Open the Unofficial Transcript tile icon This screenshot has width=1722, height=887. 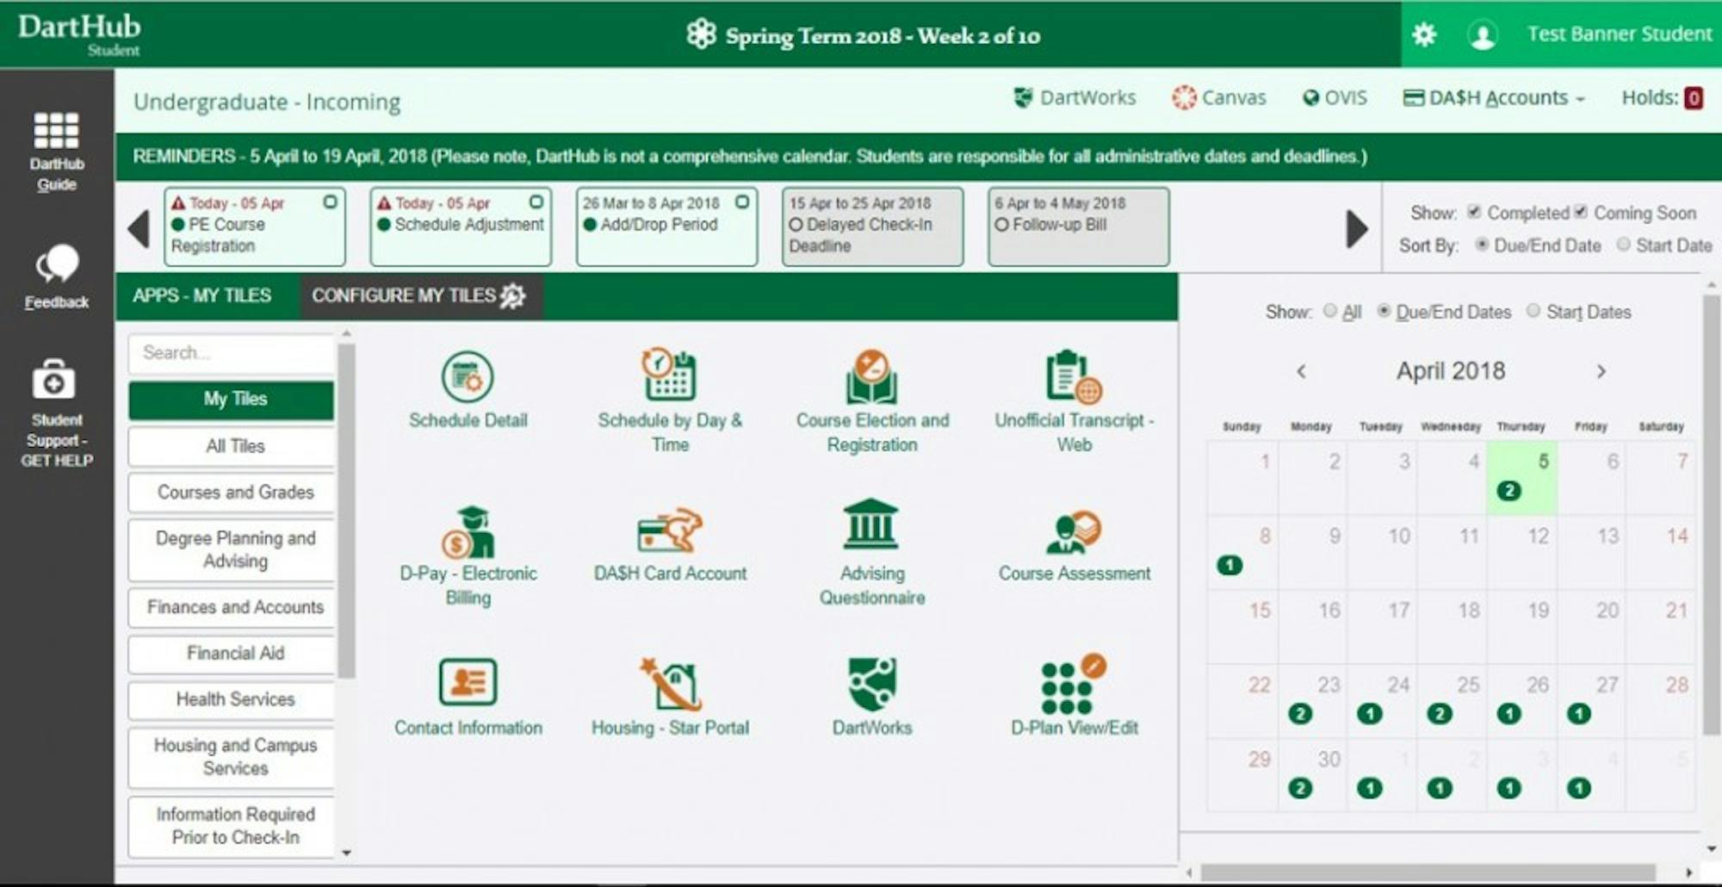point(1073,377)
